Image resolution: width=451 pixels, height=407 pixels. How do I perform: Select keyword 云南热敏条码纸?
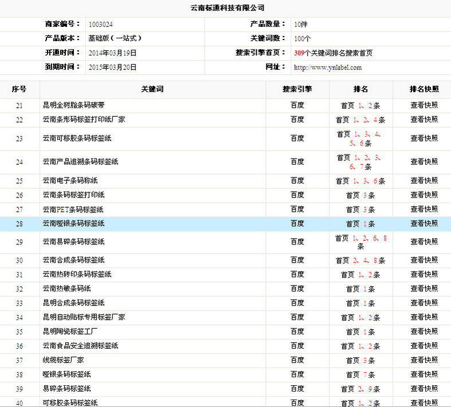click(66, 289)
